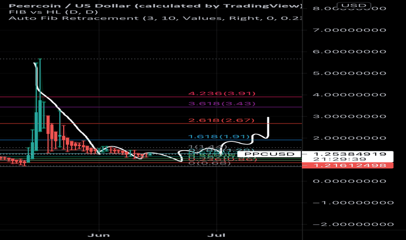Click the PPCUSD symbol price label
406x240 pixels.
[270, 154]
